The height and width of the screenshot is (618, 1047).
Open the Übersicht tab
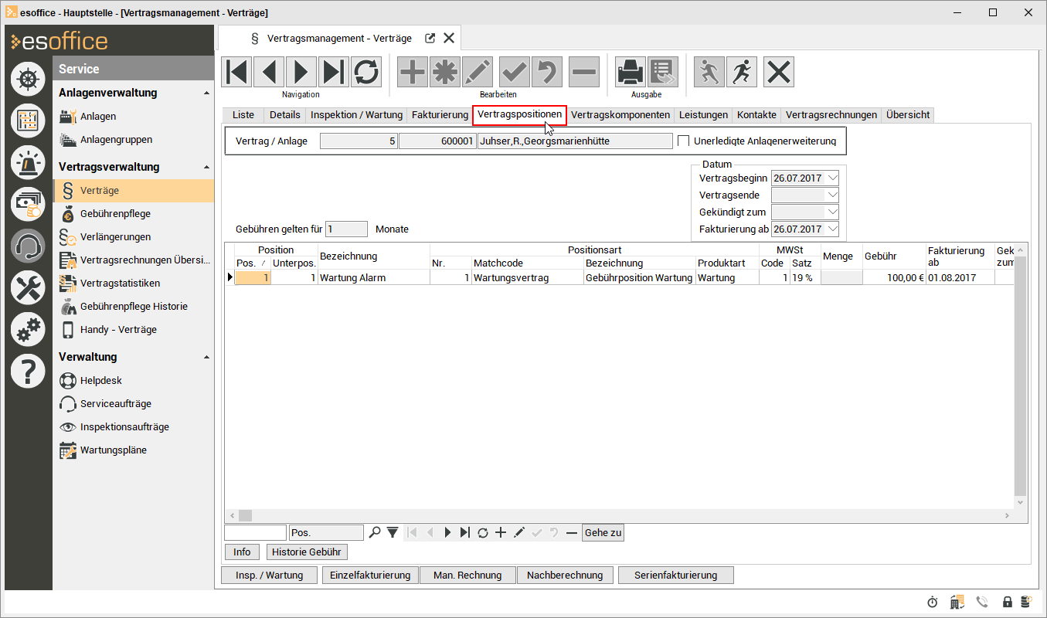[x=909, y=115]
